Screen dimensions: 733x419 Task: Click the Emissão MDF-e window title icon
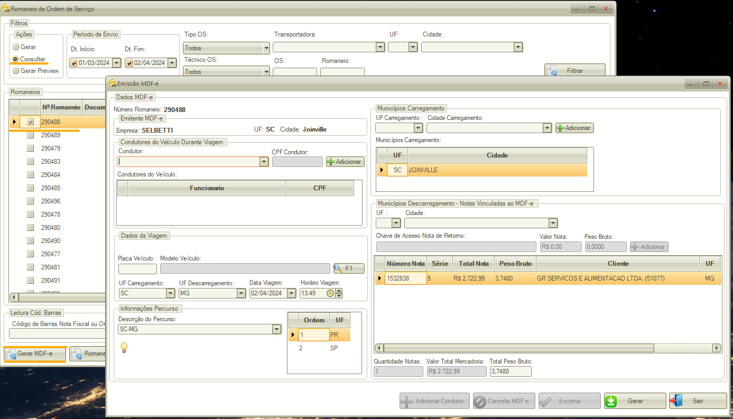pyautogui.click(x=112, y=83)
